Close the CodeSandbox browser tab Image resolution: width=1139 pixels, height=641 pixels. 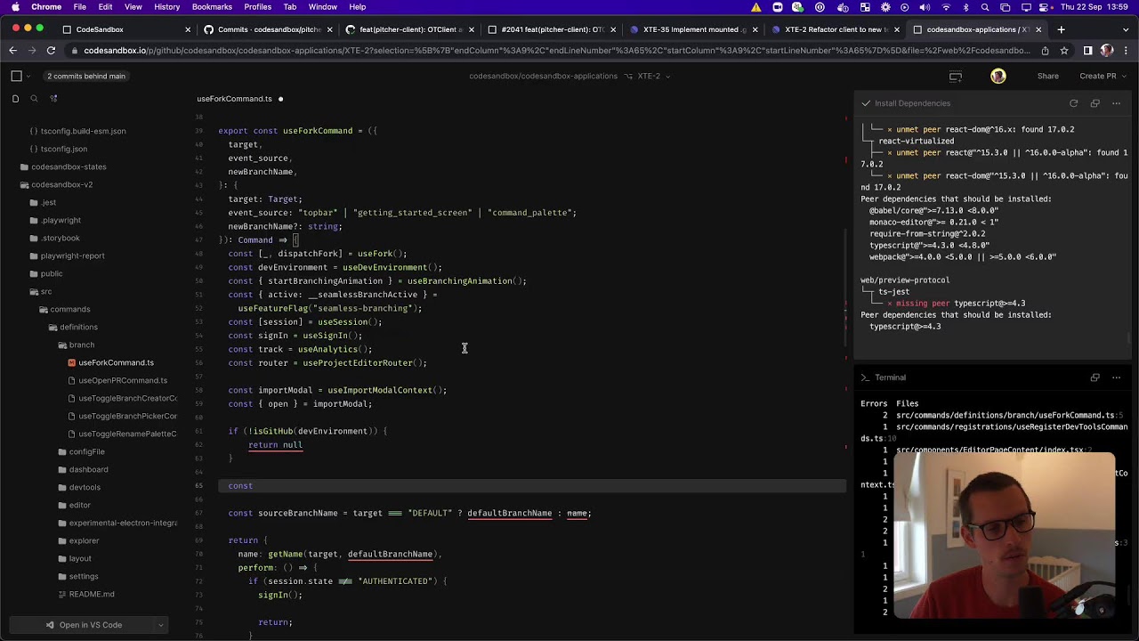(x=188, y=29)
